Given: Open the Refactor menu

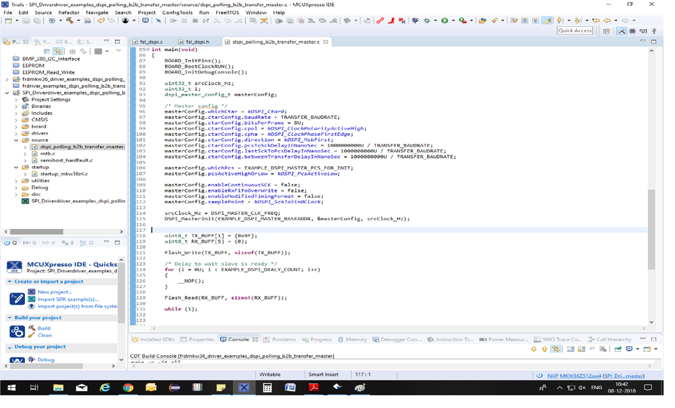Looking at the screenshot, I should point(69,12).
